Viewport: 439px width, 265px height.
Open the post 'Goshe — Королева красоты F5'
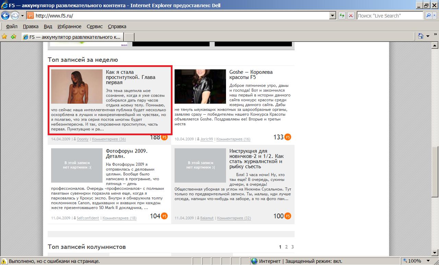(x=251, y=75)
